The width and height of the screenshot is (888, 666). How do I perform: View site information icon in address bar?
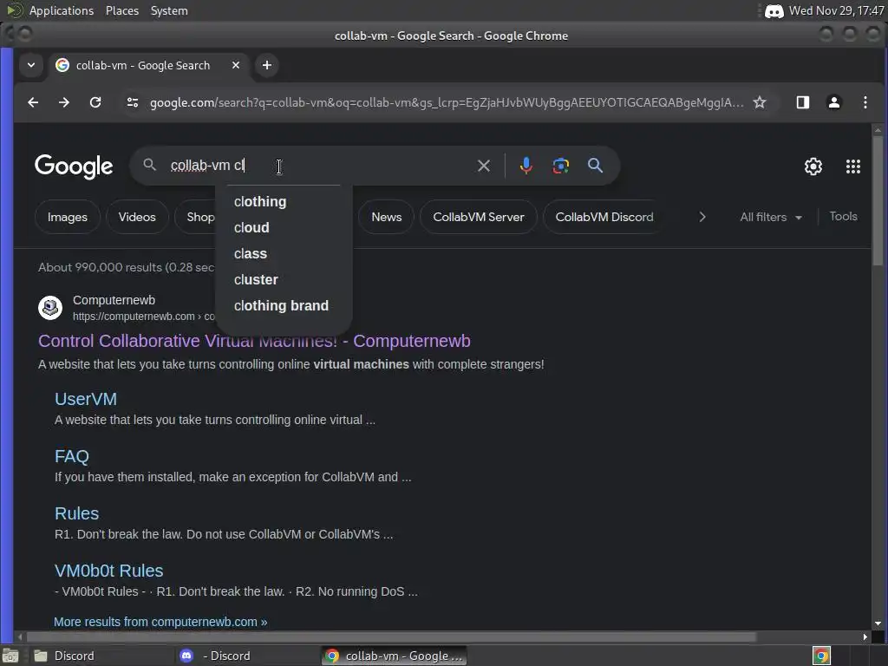[133, 102]
